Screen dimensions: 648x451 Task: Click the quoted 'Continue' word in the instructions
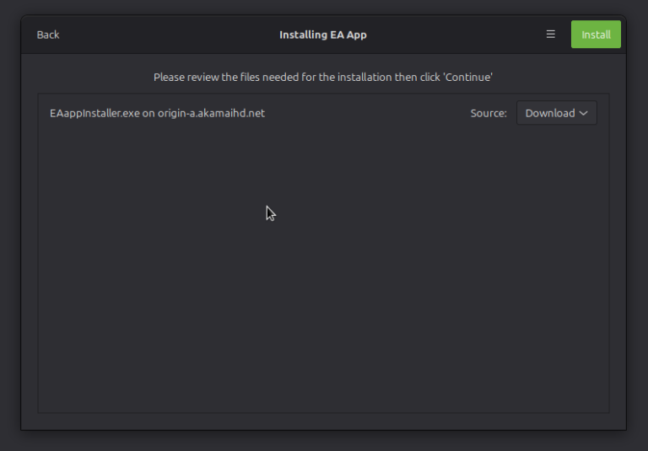(467, 77)
